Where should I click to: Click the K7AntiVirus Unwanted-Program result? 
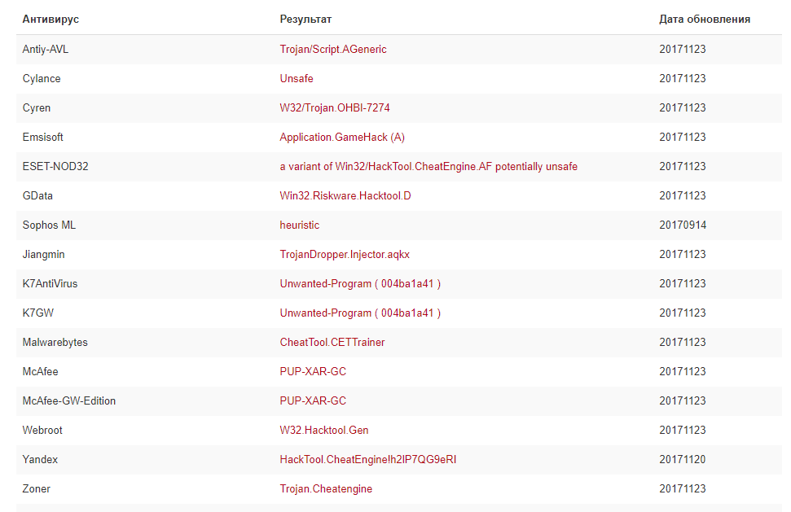[360, 284]
